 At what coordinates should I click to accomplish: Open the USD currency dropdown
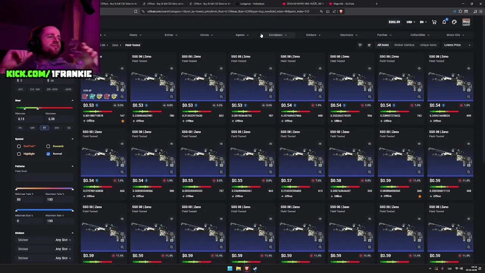coord(411,22)
